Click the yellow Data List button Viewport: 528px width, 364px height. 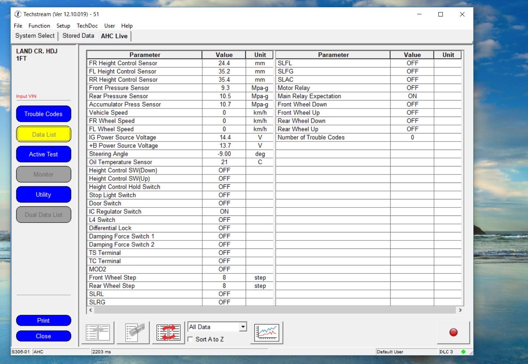pyautogui.click(x=43, y=134)
